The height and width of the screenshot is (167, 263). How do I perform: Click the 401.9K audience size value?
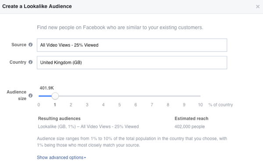coord(46,88)
